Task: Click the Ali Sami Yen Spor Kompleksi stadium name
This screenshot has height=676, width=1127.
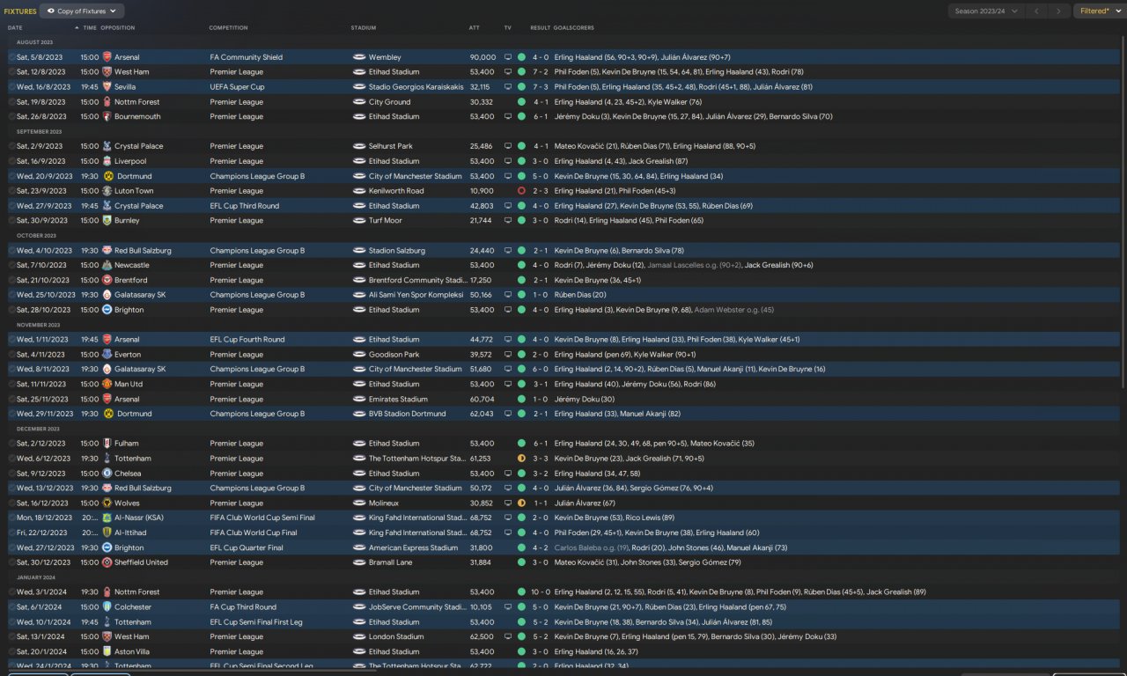Action: pyautogui.click(x=417, y=295)
